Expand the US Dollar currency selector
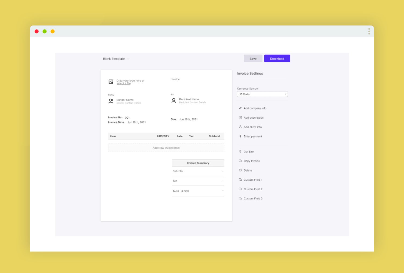Image resolution: width=404 pixels, height=273 pixels. click(262, 94)
